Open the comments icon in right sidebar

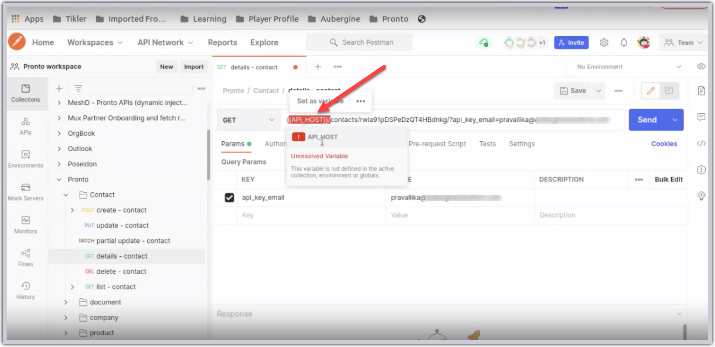point(701,117)
